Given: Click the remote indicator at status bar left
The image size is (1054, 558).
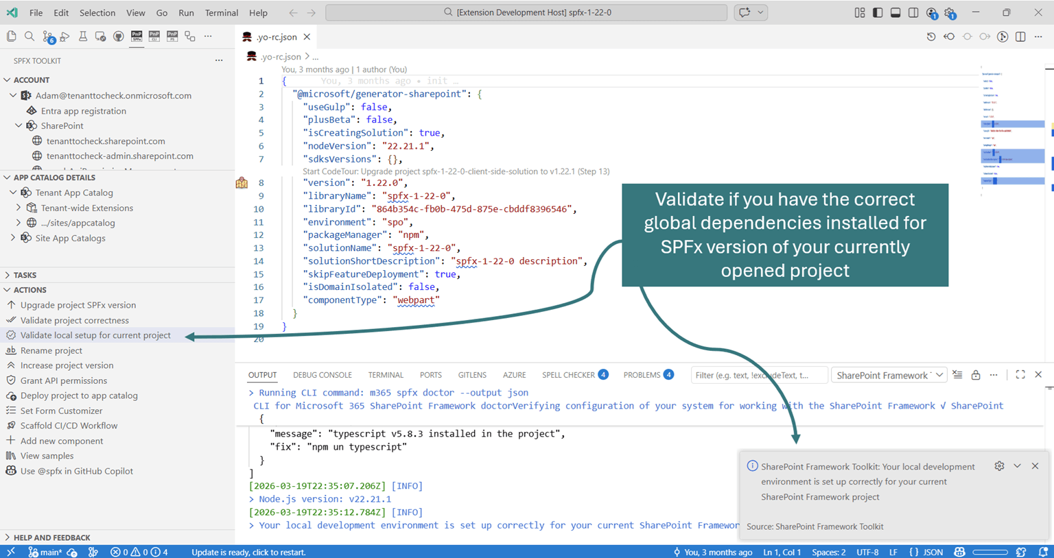Looking at the screenshot, I should click(10, 552).
